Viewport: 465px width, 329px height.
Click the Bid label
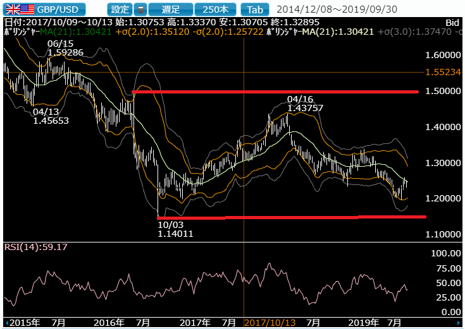[452, 23]
